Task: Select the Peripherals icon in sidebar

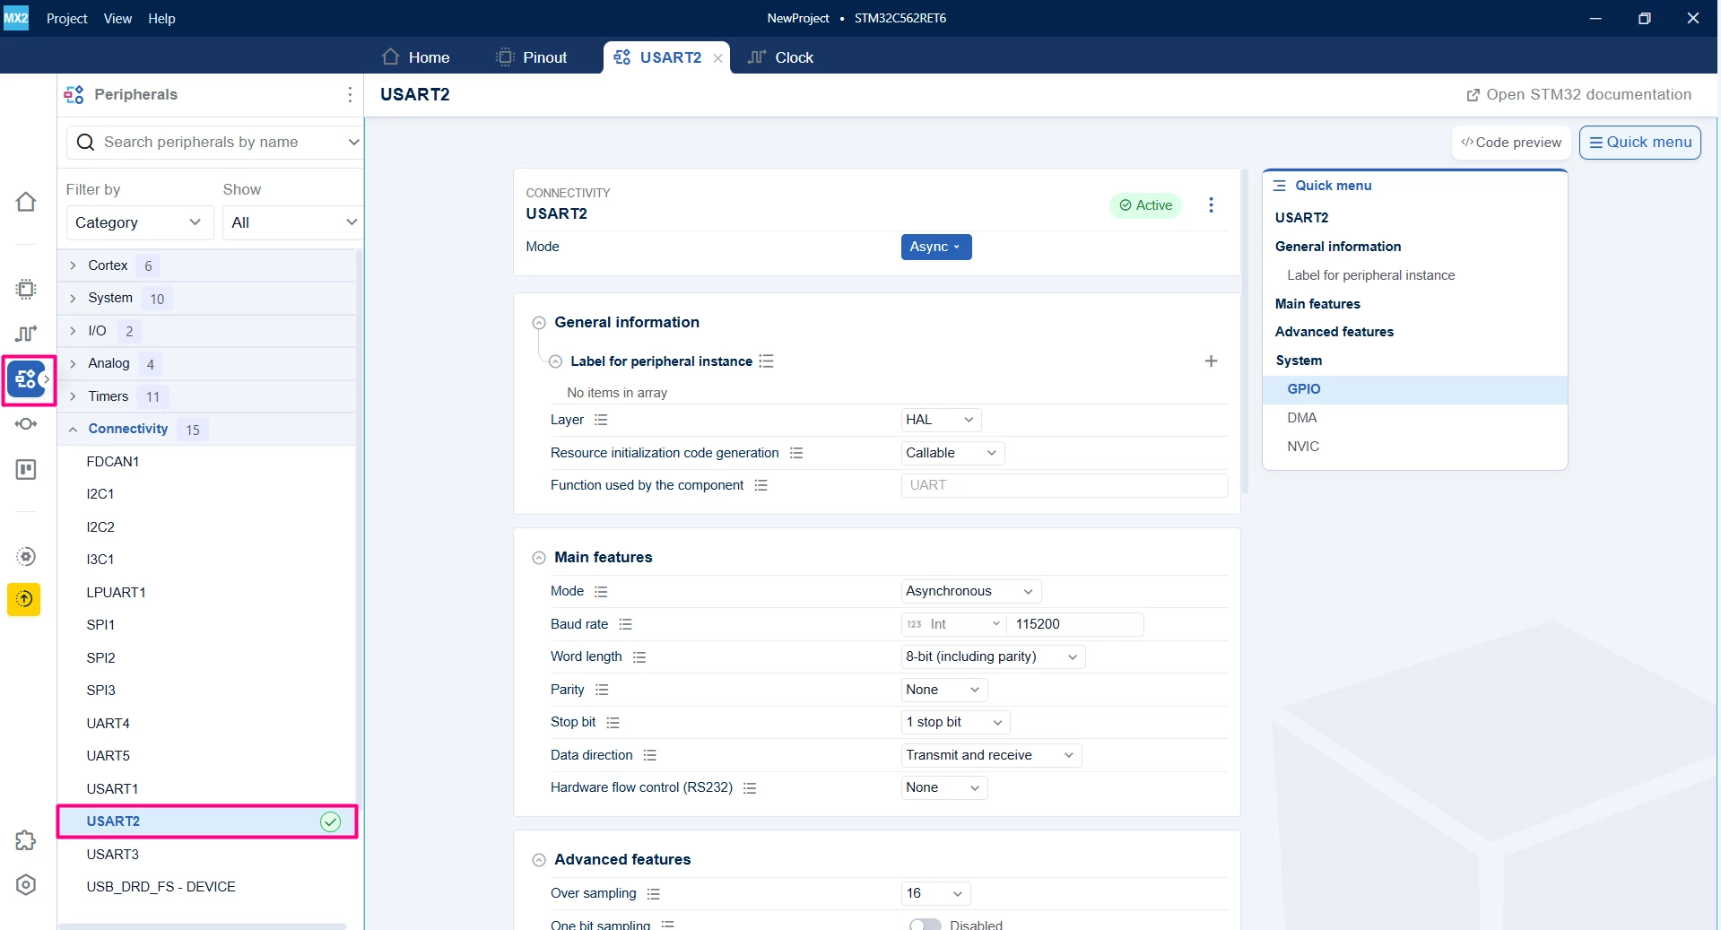Action: pos(26,379)
